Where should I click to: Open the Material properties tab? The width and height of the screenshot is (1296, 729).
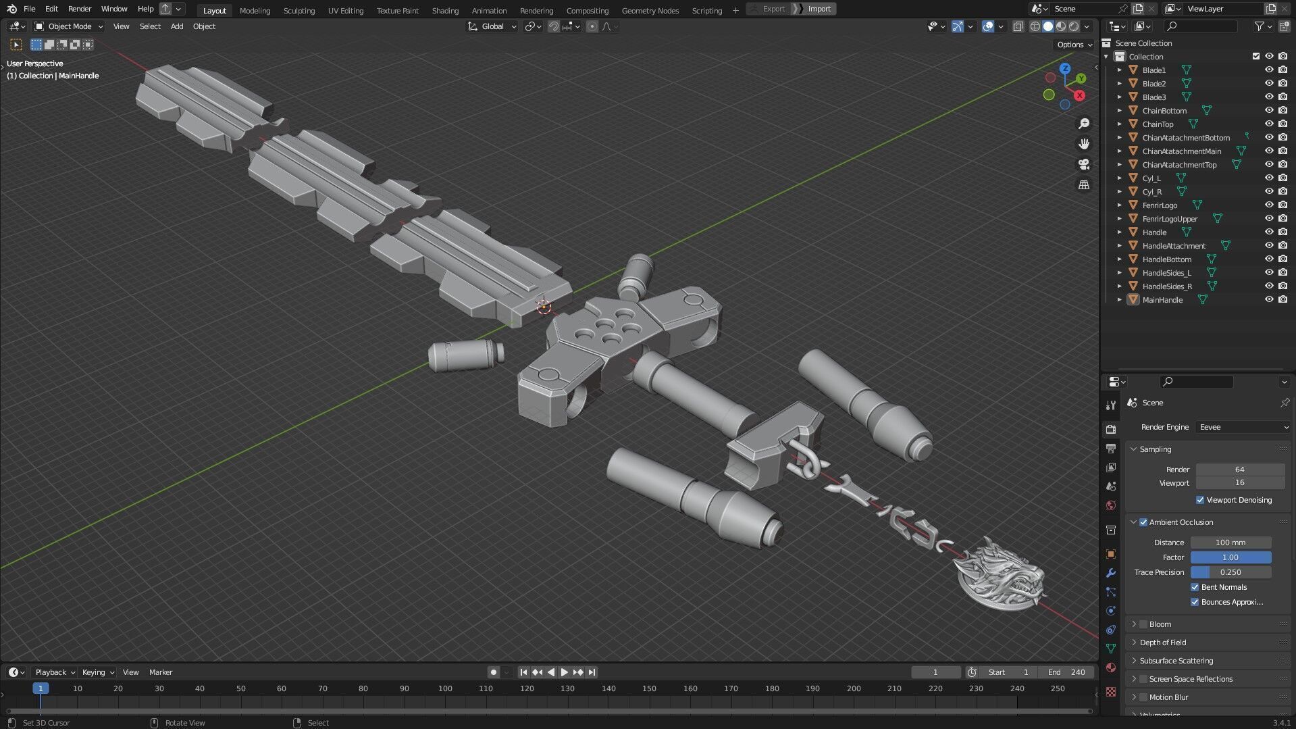coord(1111,668)
